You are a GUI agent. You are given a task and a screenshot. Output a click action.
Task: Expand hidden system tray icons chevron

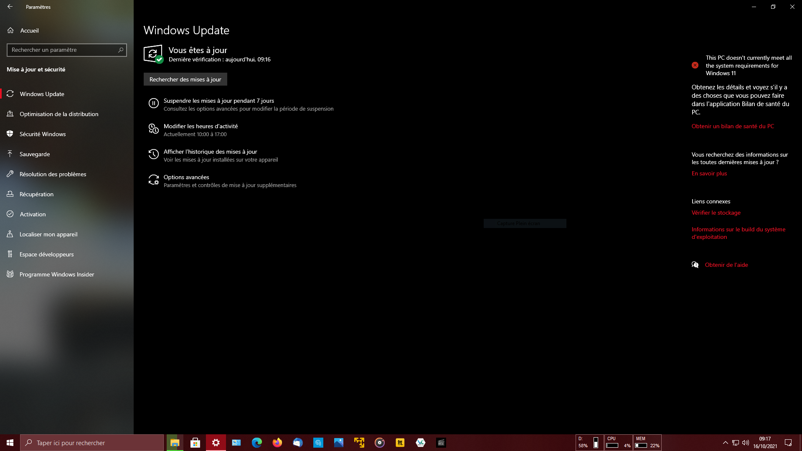click(x=725, y=443)
